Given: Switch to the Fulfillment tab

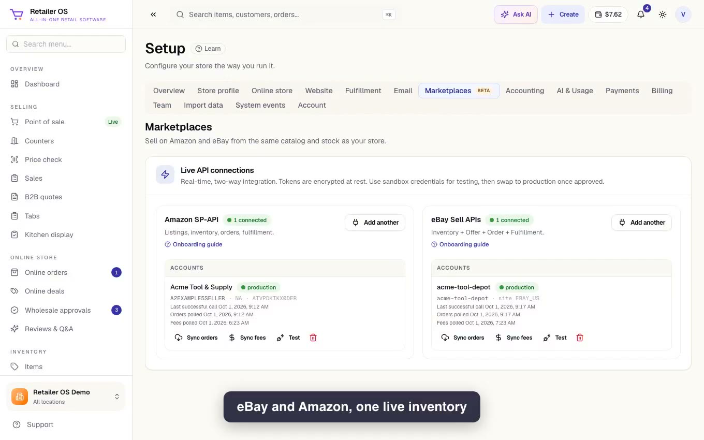Looking at the screenshot, I should (363, 91).
